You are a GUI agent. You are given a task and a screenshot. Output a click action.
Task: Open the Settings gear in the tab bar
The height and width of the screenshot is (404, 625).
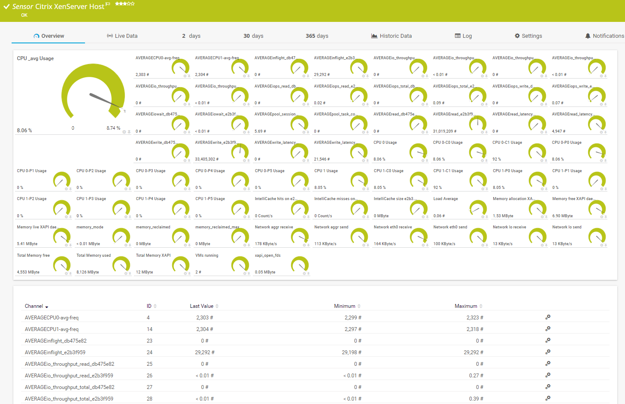pos(517,36)
